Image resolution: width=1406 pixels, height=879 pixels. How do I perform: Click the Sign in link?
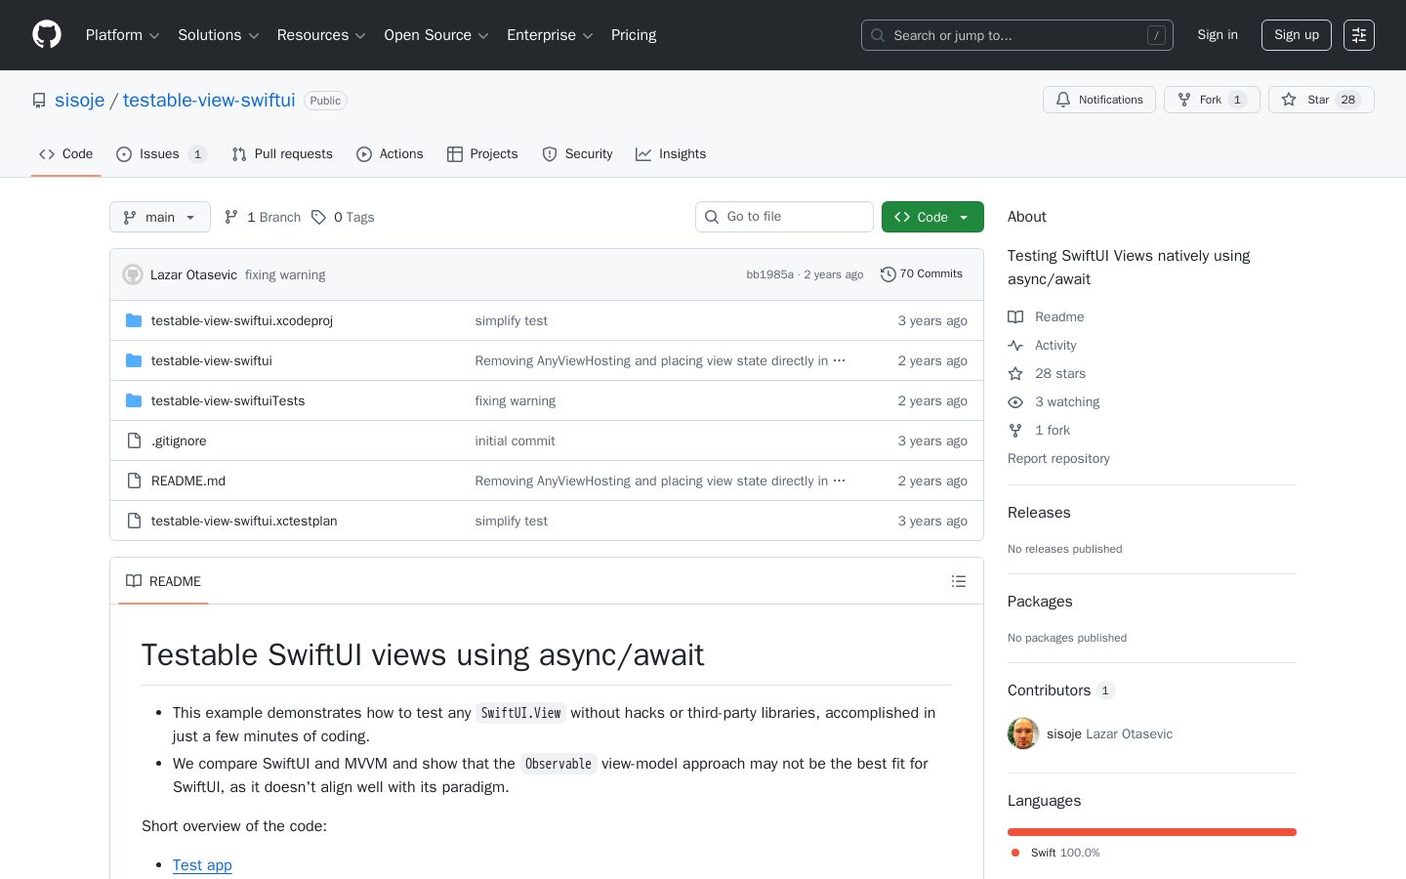[x=1218, y=35]
